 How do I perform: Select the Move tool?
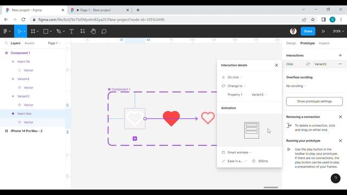pyautogui.click(x=20, y=31)
